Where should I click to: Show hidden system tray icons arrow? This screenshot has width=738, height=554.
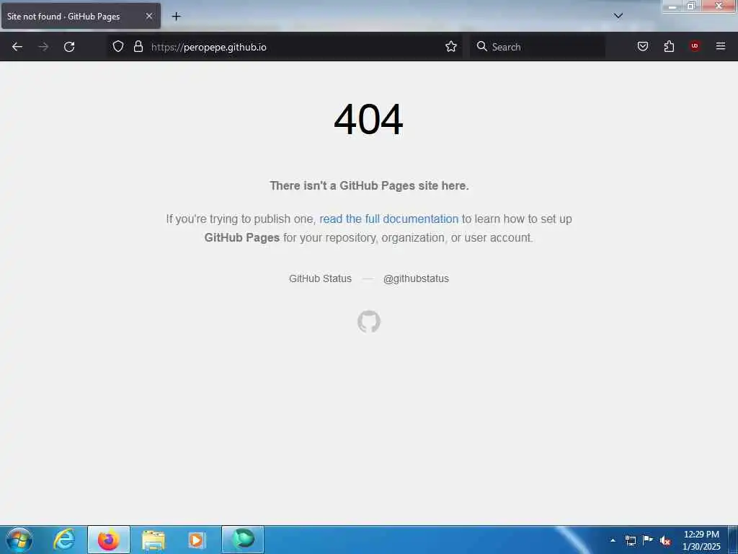[x=613, y=540]
